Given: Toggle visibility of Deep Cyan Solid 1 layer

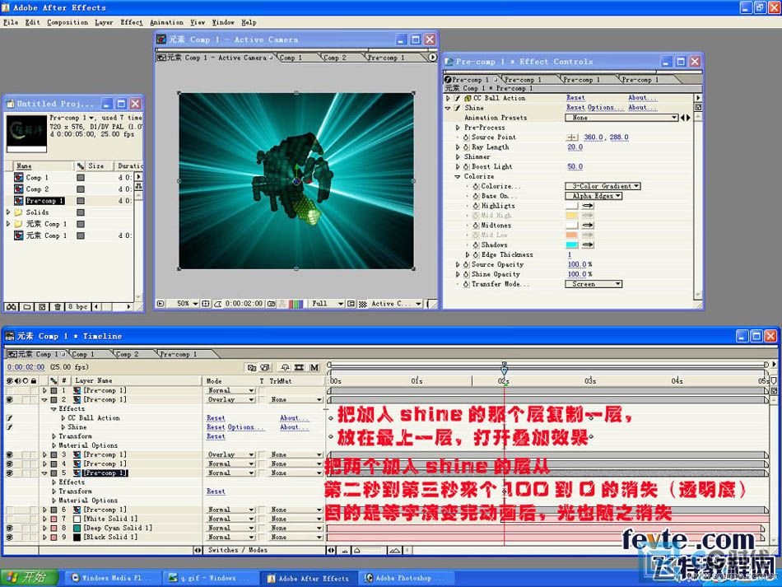Looking at the screenshot, I should (x=10, y=528).
